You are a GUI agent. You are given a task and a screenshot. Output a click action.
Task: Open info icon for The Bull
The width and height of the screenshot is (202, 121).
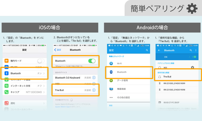tap(94, 90)
